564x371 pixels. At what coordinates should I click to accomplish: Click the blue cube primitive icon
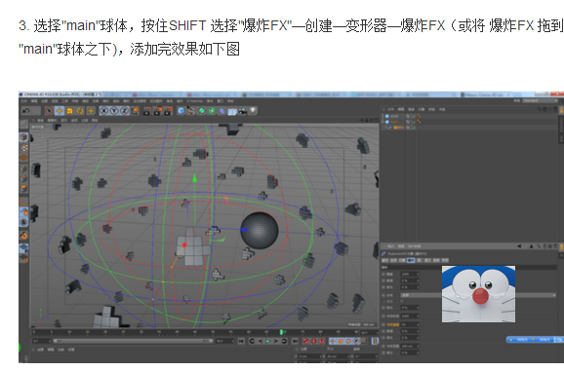(181, 111)
